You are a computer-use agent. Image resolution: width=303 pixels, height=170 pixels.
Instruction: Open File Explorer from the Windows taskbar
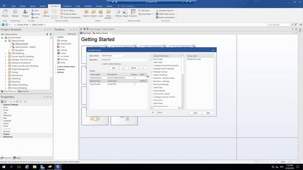click(35, 167)
